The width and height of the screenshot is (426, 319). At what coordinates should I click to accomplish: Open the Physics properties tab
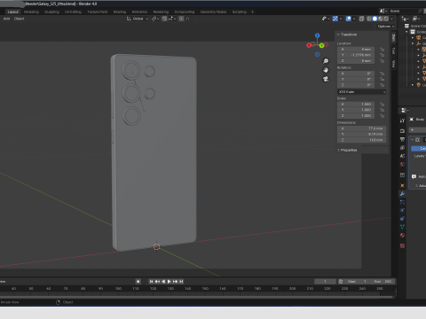[402, 210]
